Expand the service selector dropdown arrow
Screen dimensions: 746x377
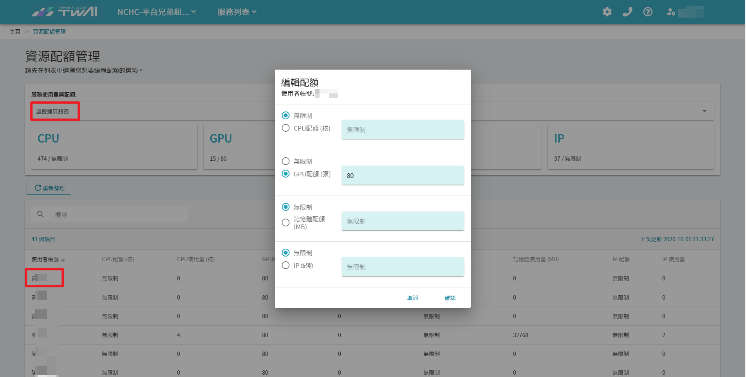pyautogui.click(x=704, y=111)
